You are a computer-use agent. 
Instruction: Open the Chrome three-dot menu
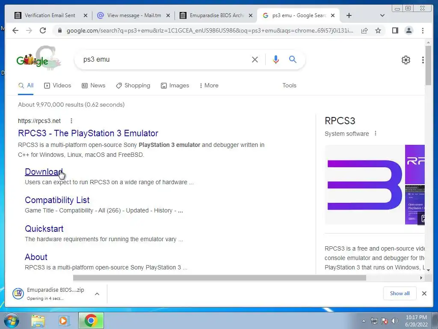[x=423, y=30]
